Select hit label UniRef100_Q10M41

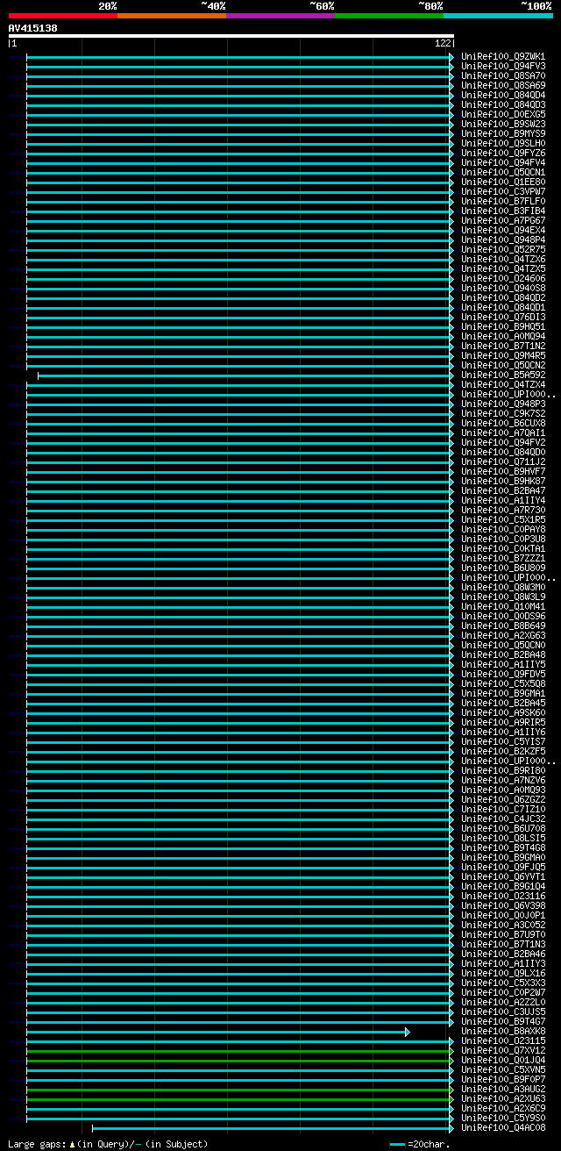coord(503,607)
